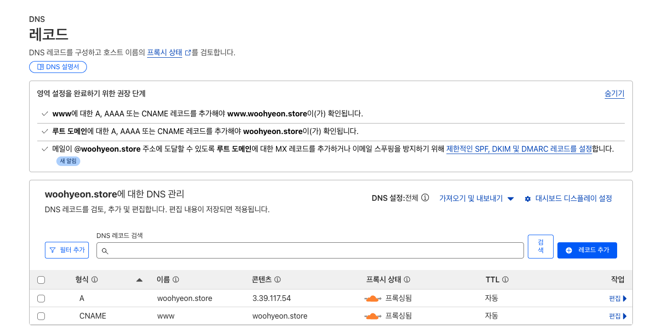Click the 필터 추가 button

67,250
